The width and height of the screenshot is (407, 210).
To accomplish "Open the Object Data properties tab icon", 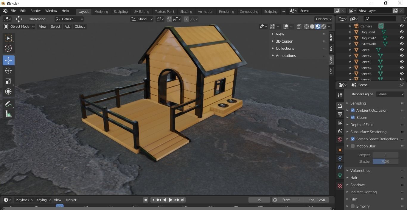I will point(340,175).
